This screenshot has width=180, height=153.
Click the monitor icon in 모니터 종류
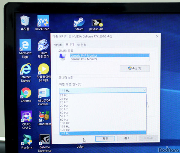pos(62,57)
